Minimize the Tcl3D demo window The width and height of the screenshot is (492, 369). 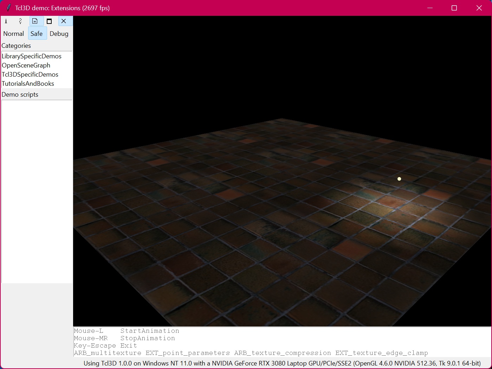(x=430, y=8)
